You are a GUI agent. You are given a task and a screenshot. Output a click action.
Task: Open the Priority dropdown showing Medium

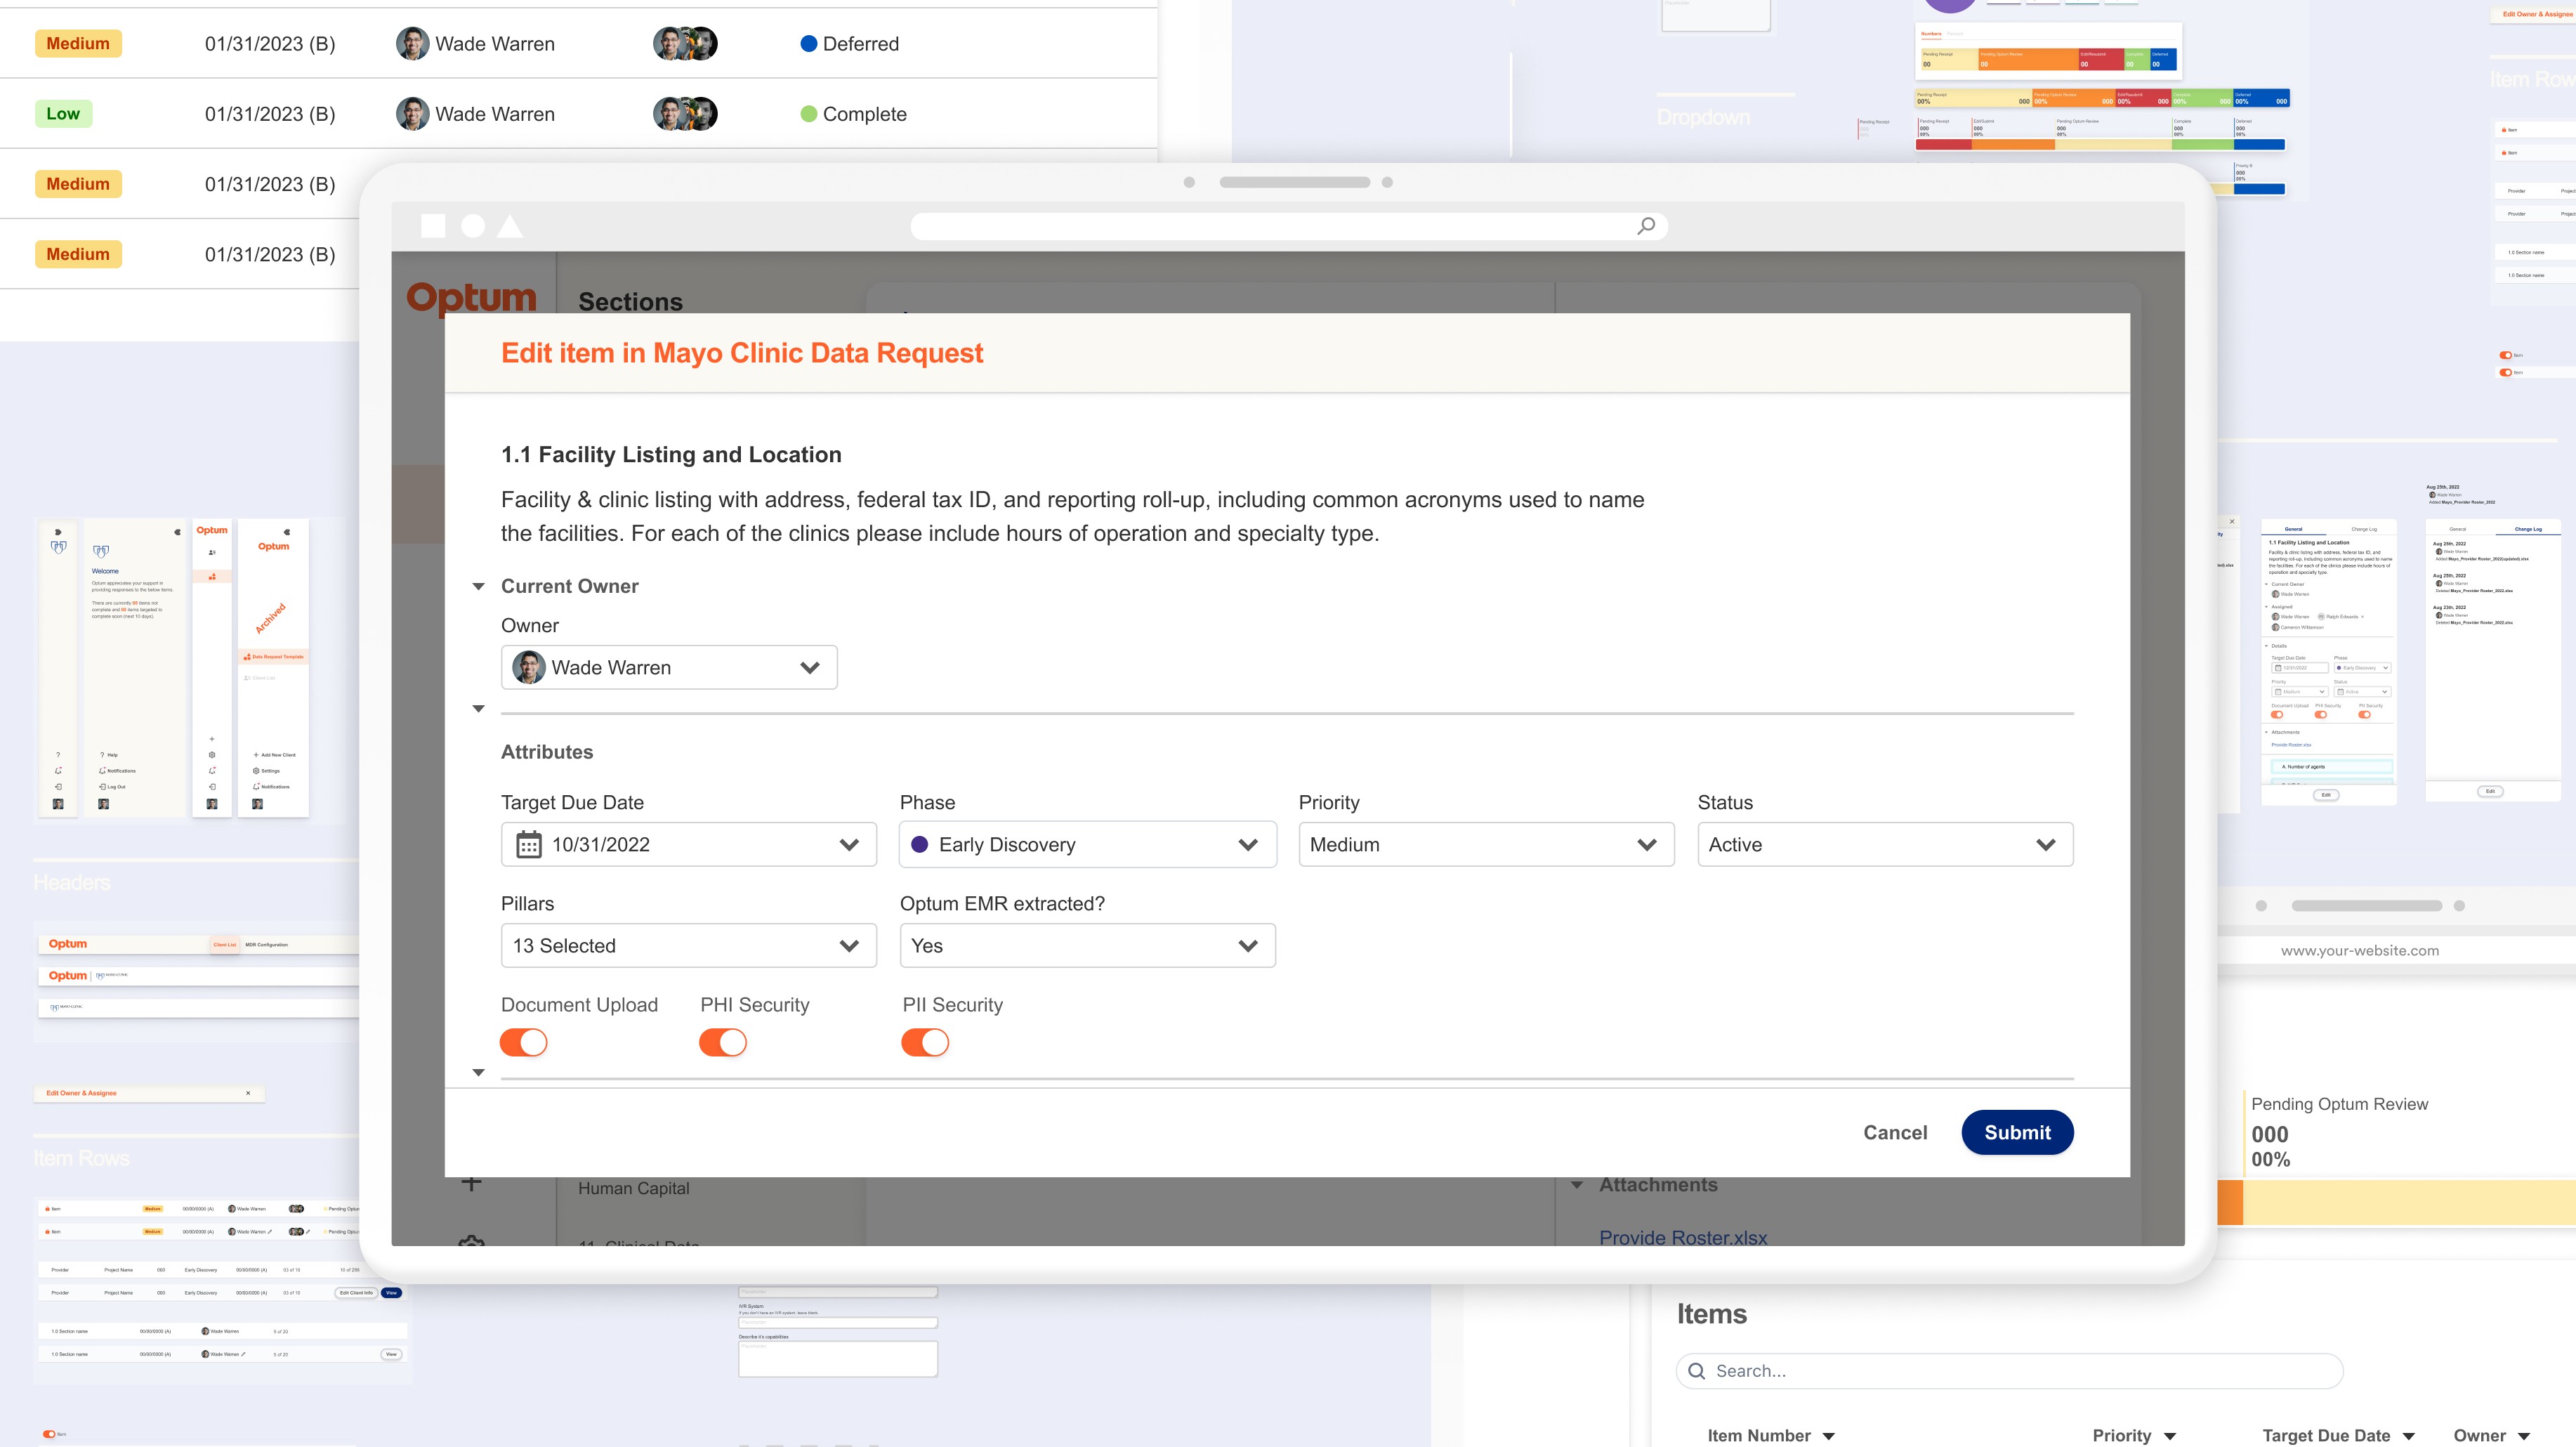click(1487, 845)
